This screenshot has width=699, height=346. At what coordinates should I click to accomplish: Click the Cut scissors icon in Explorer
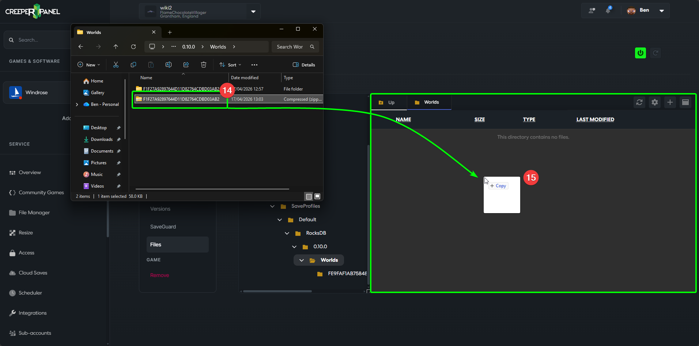[x=116, y=65]
